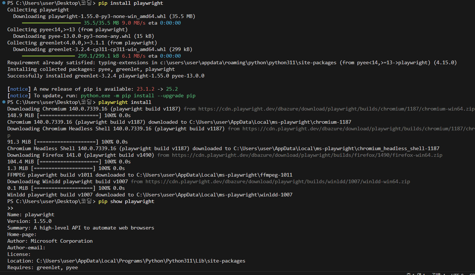This screenshot has height=275, width=475.
Task: Click the '0.1 MiB' size value
Action: click(x=18, y=188)
